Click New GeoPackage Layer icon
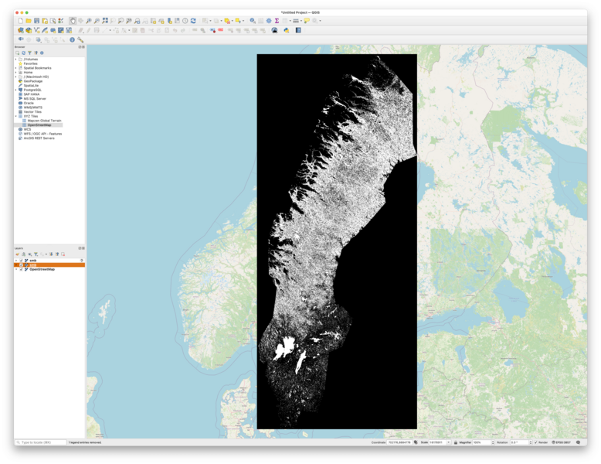601x464 pixels. pos(29,30)
